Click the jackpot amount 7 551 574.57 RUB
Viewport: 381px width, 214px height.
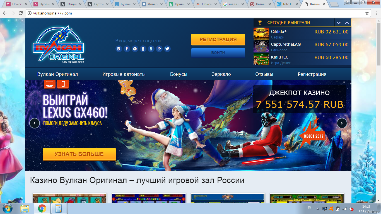(x=300, y=104)
